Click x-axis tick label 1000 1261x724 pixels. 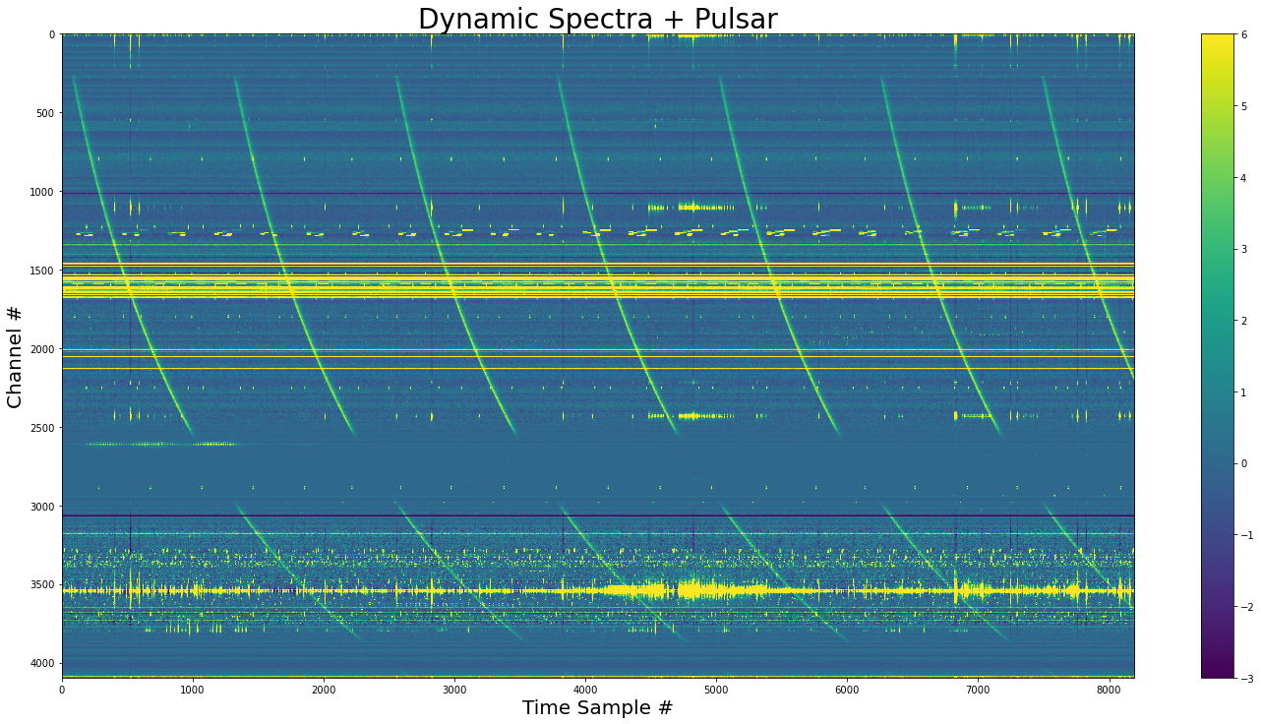coord(193,689)
